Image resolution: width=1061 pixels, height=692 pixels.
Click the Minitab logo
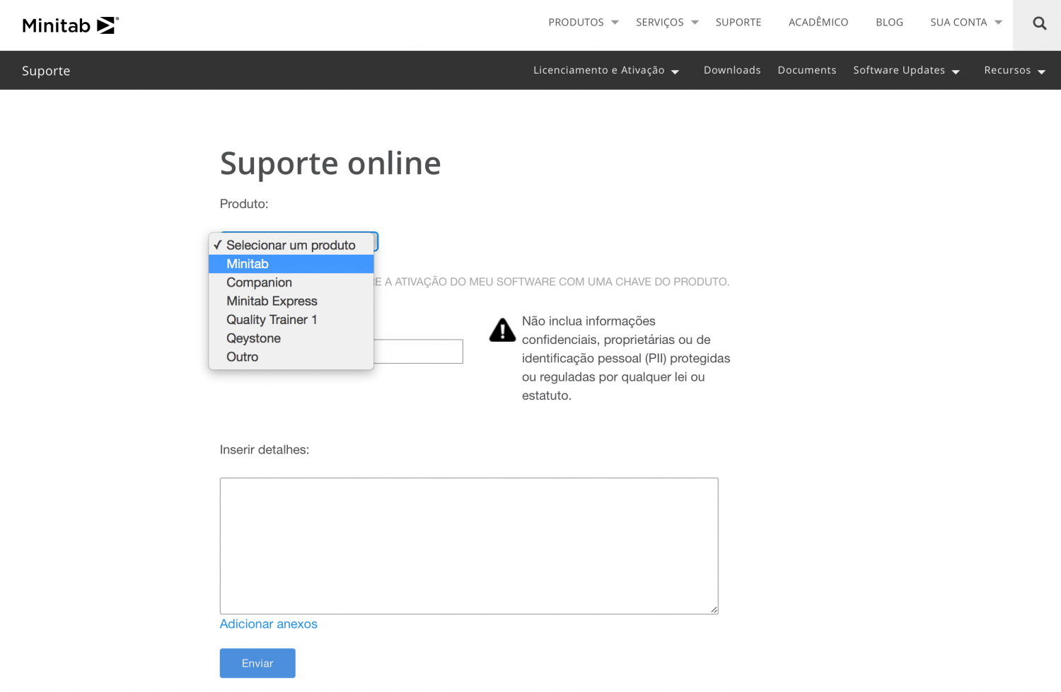point(70,25)
